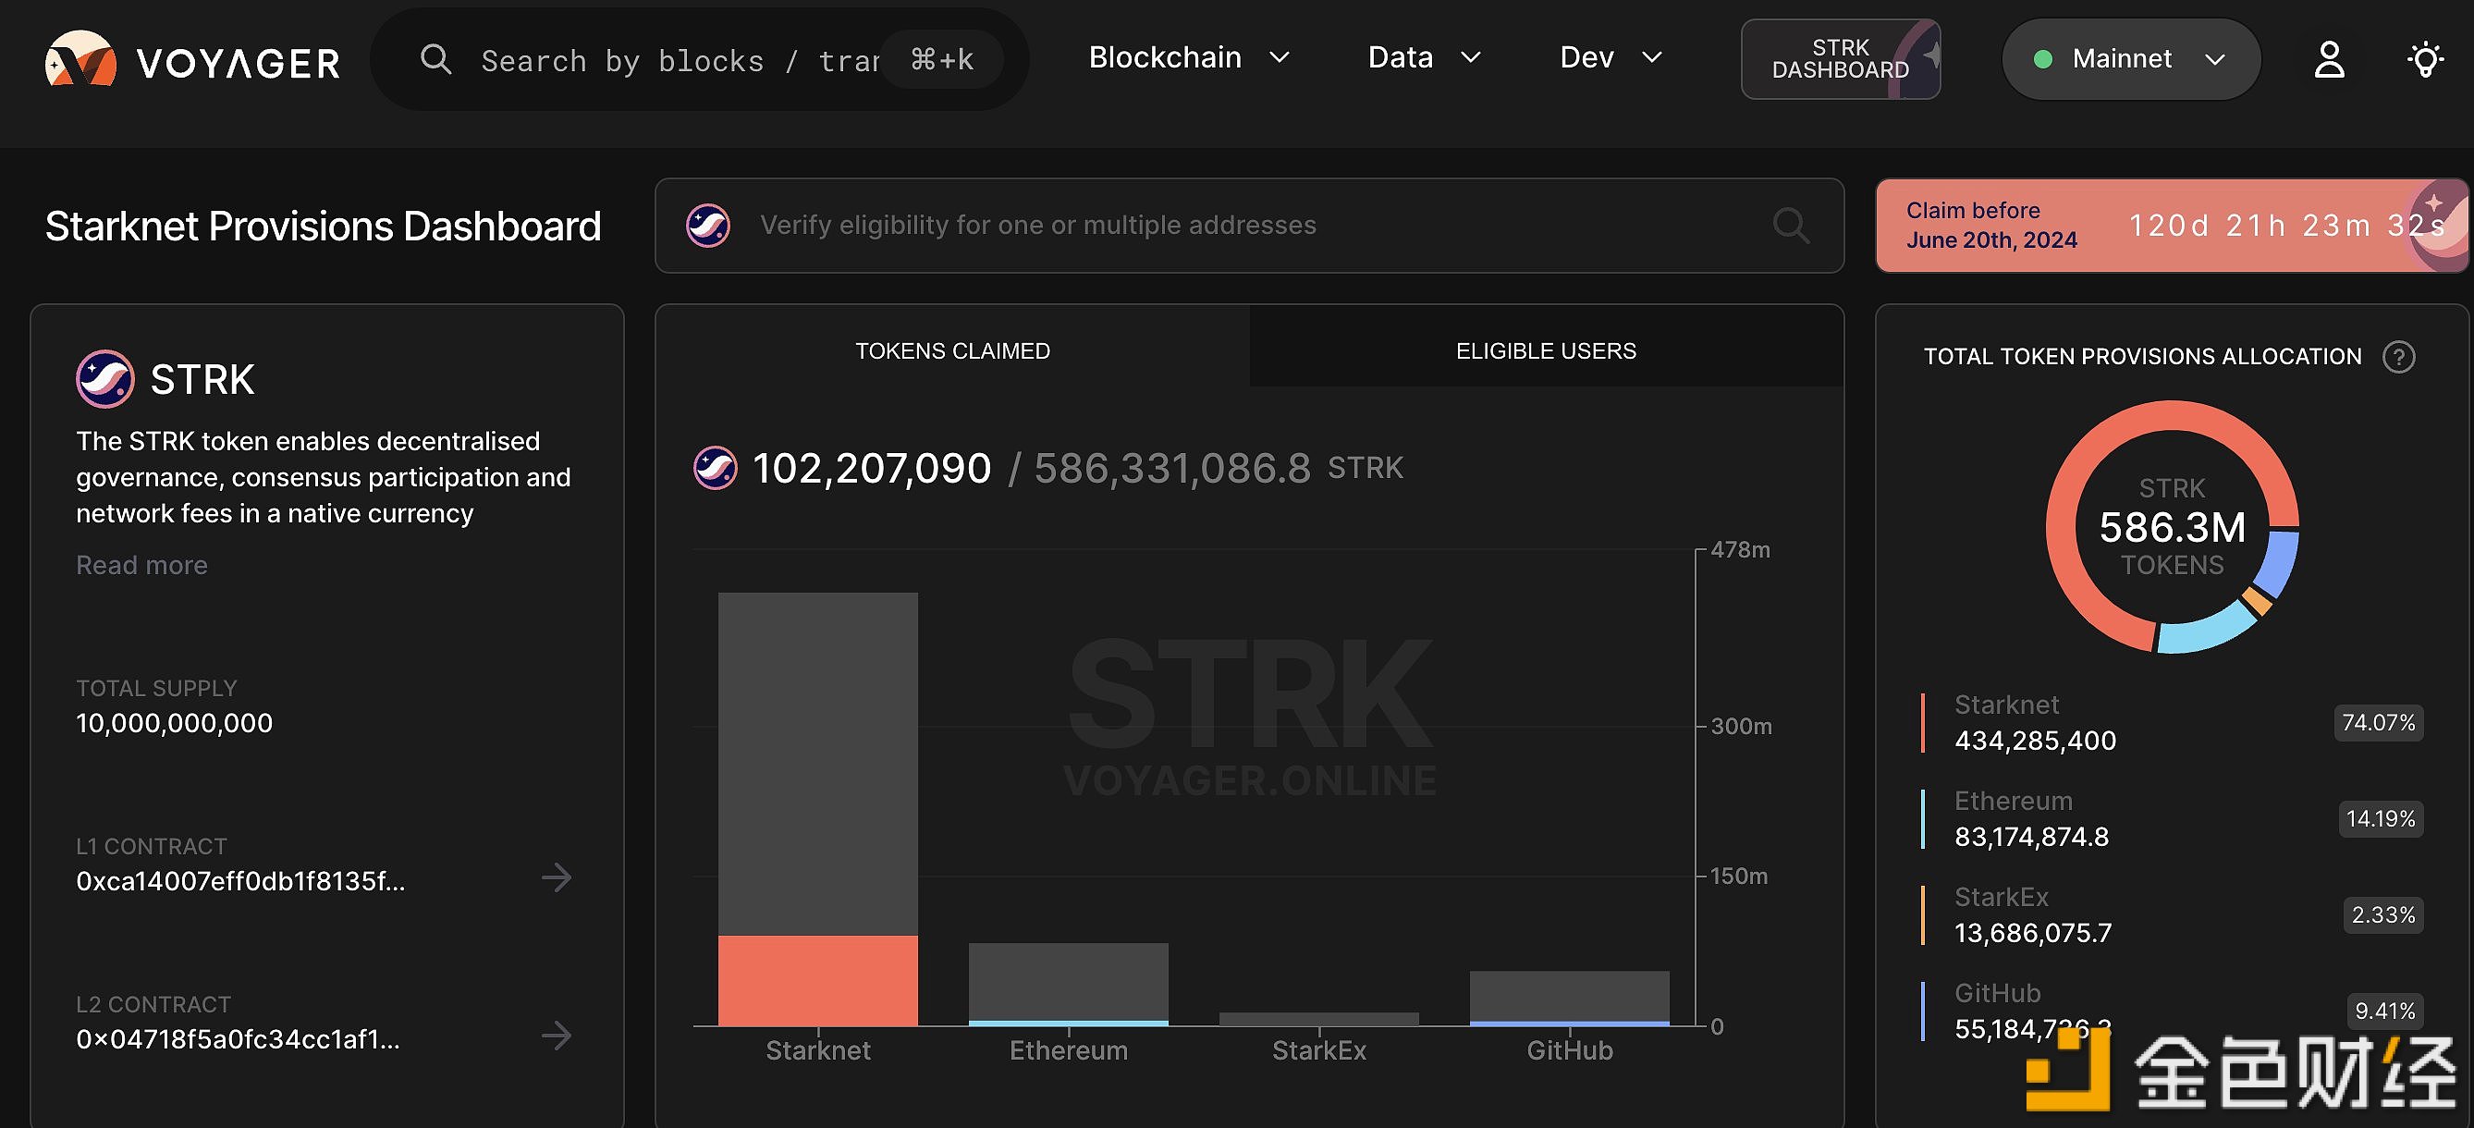
Task: Click the STRK token logo in info card
Action: (104, 378)
